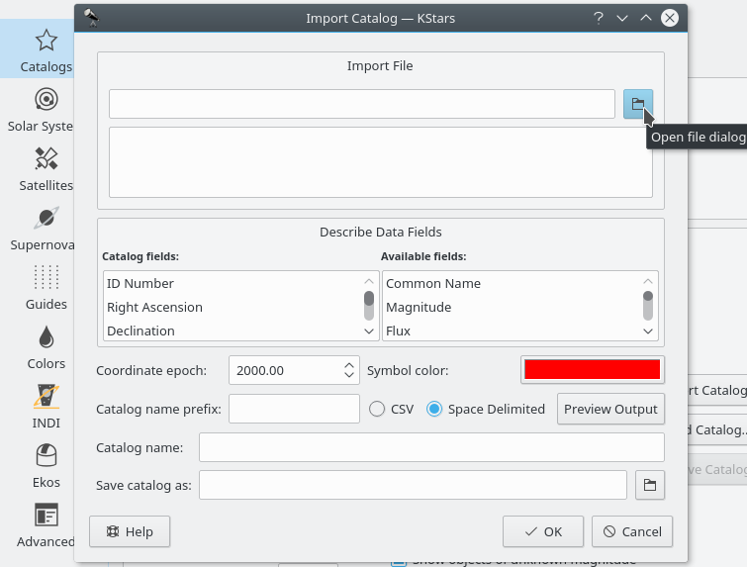The image size is (747, 567).
Task: Select Right Ascension in Catalog fields
Action: coord(154,308)
